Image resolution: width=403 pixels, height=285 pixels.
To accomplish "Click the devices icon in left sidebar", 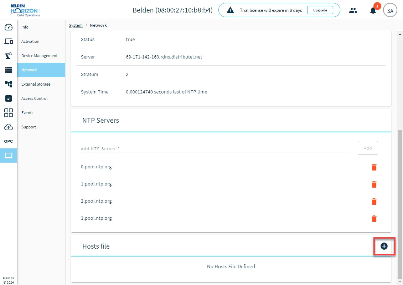I will [9, 41].
